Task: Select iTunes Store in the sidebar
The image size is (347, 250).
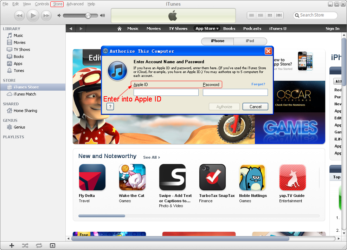Action: (x=33, y=87)
